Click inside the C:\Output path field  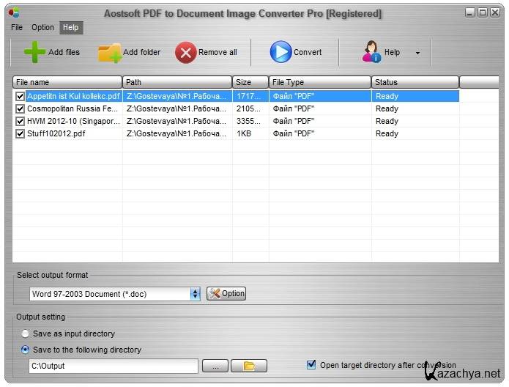113,366
